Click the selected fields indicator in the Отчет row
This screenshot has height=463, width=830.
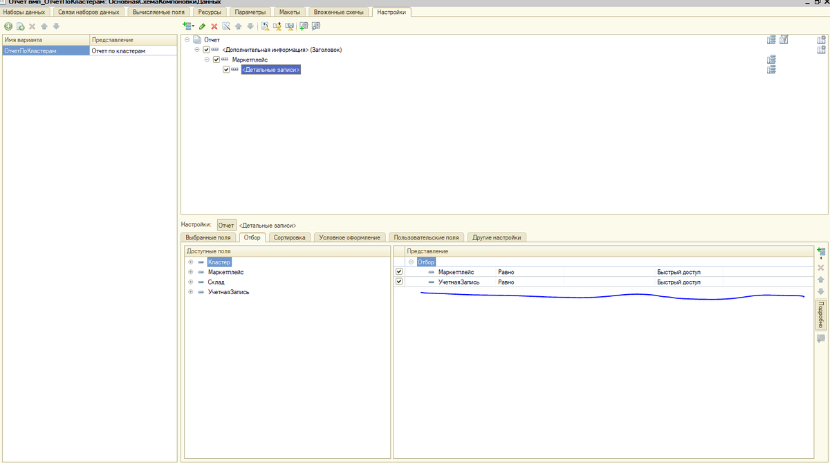click(771, 39)
